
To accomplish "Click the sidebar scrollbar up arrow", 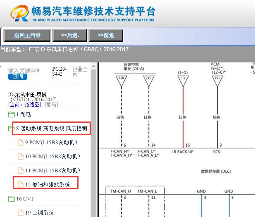I will click(x=93, y=66).
